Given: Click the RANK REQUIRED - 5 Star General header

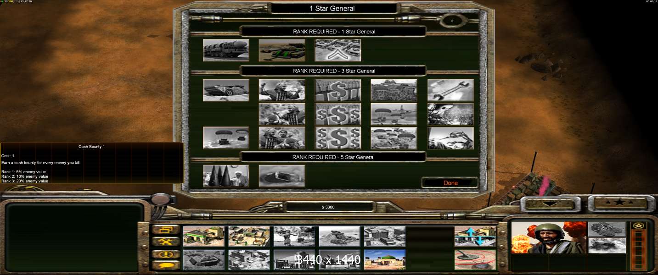Looking at the screenshot, I should [x=334, y=157].
